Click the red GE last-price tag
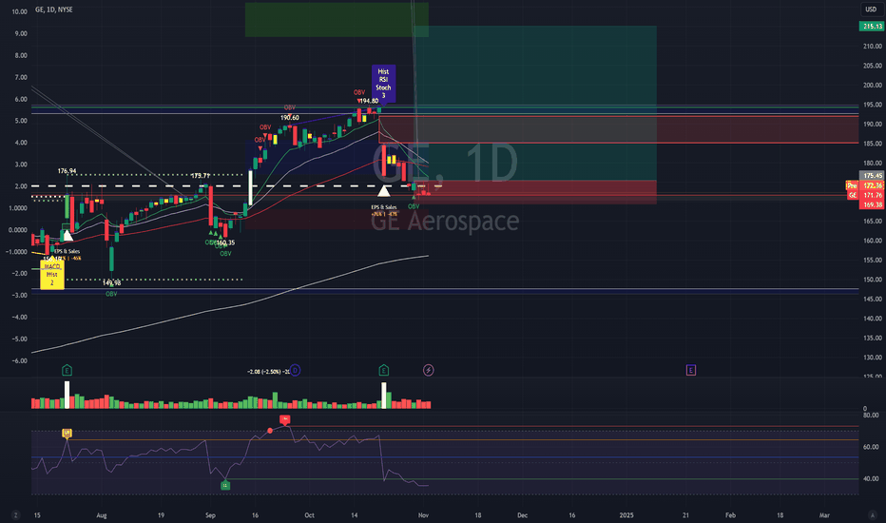This screenshot has height=523, width=886. coord(852,195)
